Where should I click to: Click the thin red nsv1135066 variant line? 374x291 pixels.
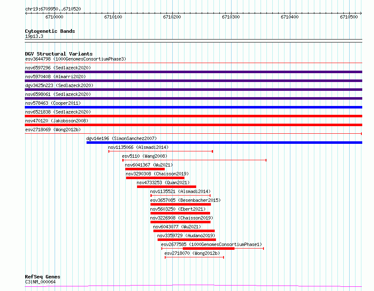161,151
